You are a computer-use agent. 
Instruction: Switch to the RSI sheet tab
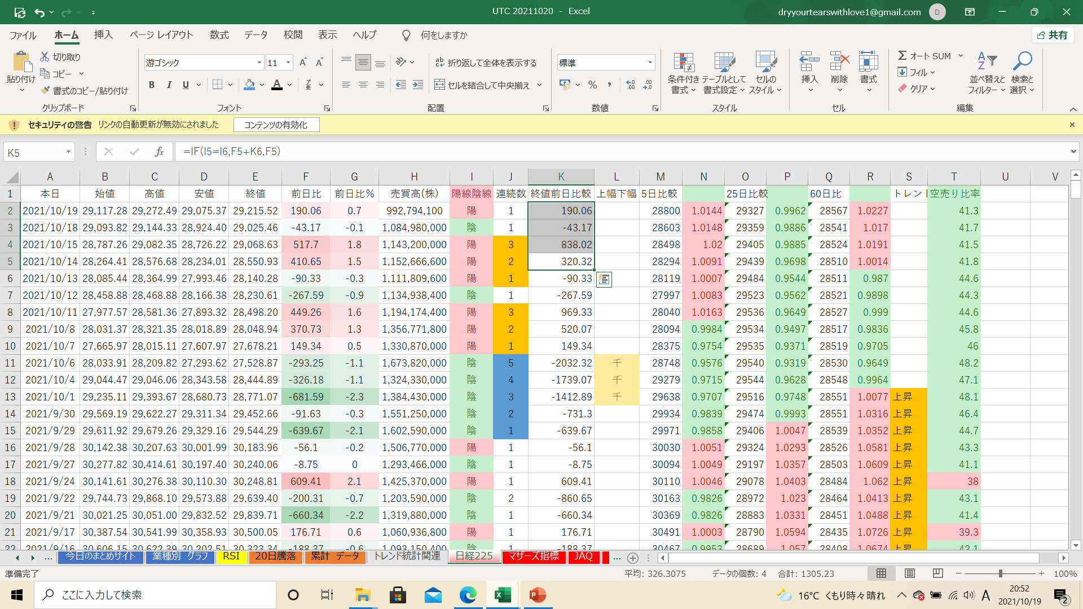[x=231, y=556]
